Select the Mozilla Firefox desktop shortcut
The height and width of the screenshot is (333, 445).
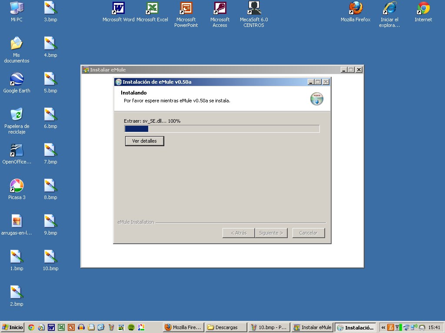(x=355, y=12)
